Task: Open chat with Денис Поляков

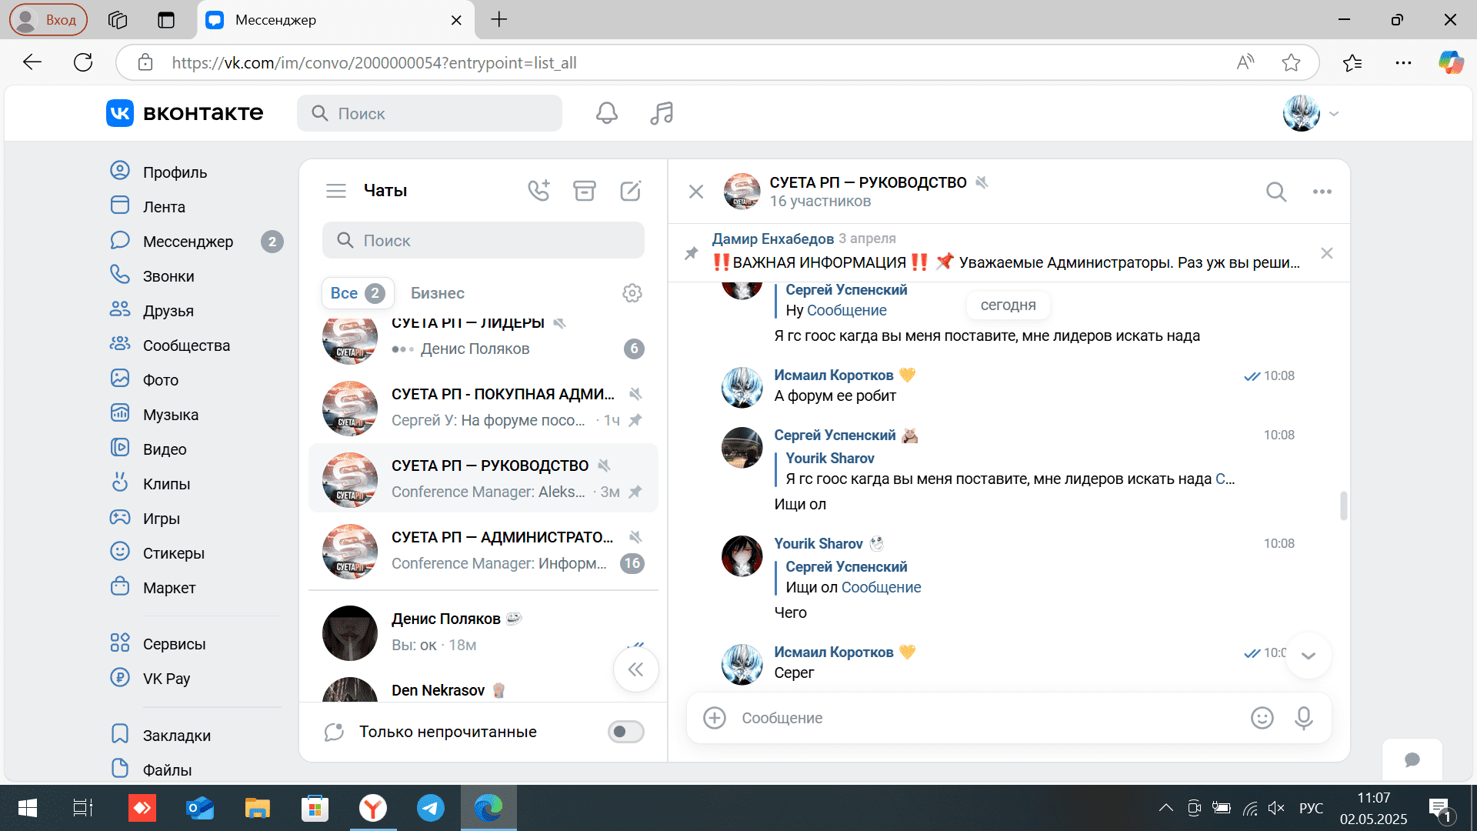Action: pyautogui.click(x=483, y=632)
